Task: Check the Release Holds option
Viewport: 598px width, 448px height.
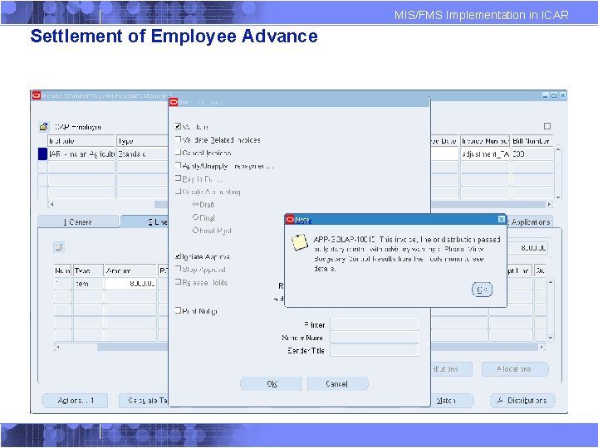Action: [x=178, y=282]
